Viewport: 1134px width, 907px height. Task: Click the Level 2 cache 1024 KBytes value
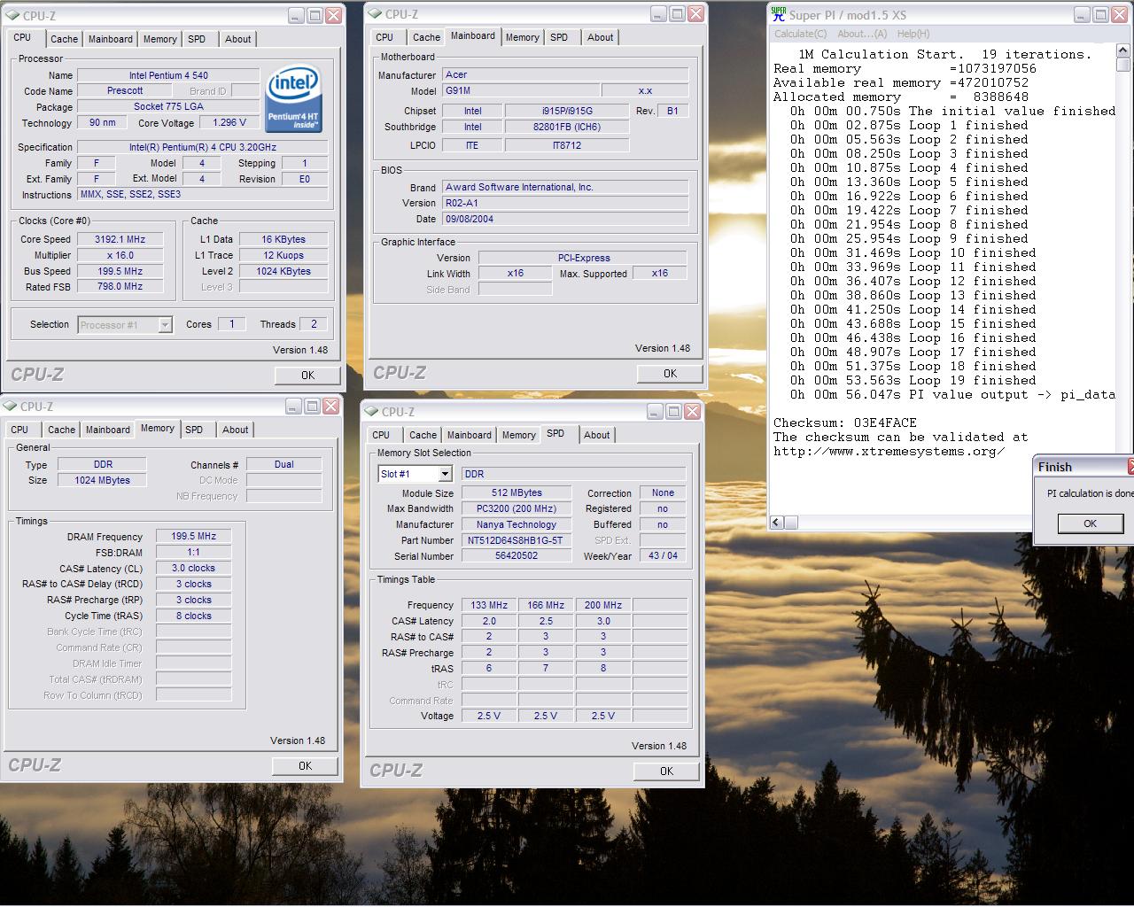(x=283, y=271)
